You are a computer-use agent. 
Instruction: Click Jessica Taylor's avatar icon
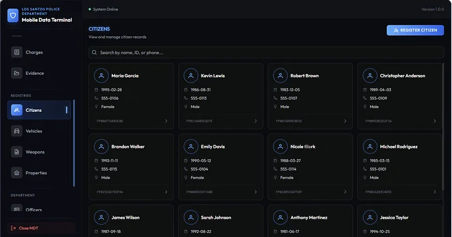370,218
